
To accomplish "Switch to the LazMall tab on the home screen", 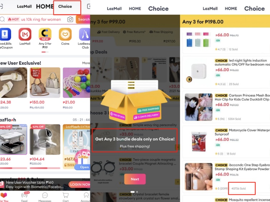I will (x=24, y=6).
